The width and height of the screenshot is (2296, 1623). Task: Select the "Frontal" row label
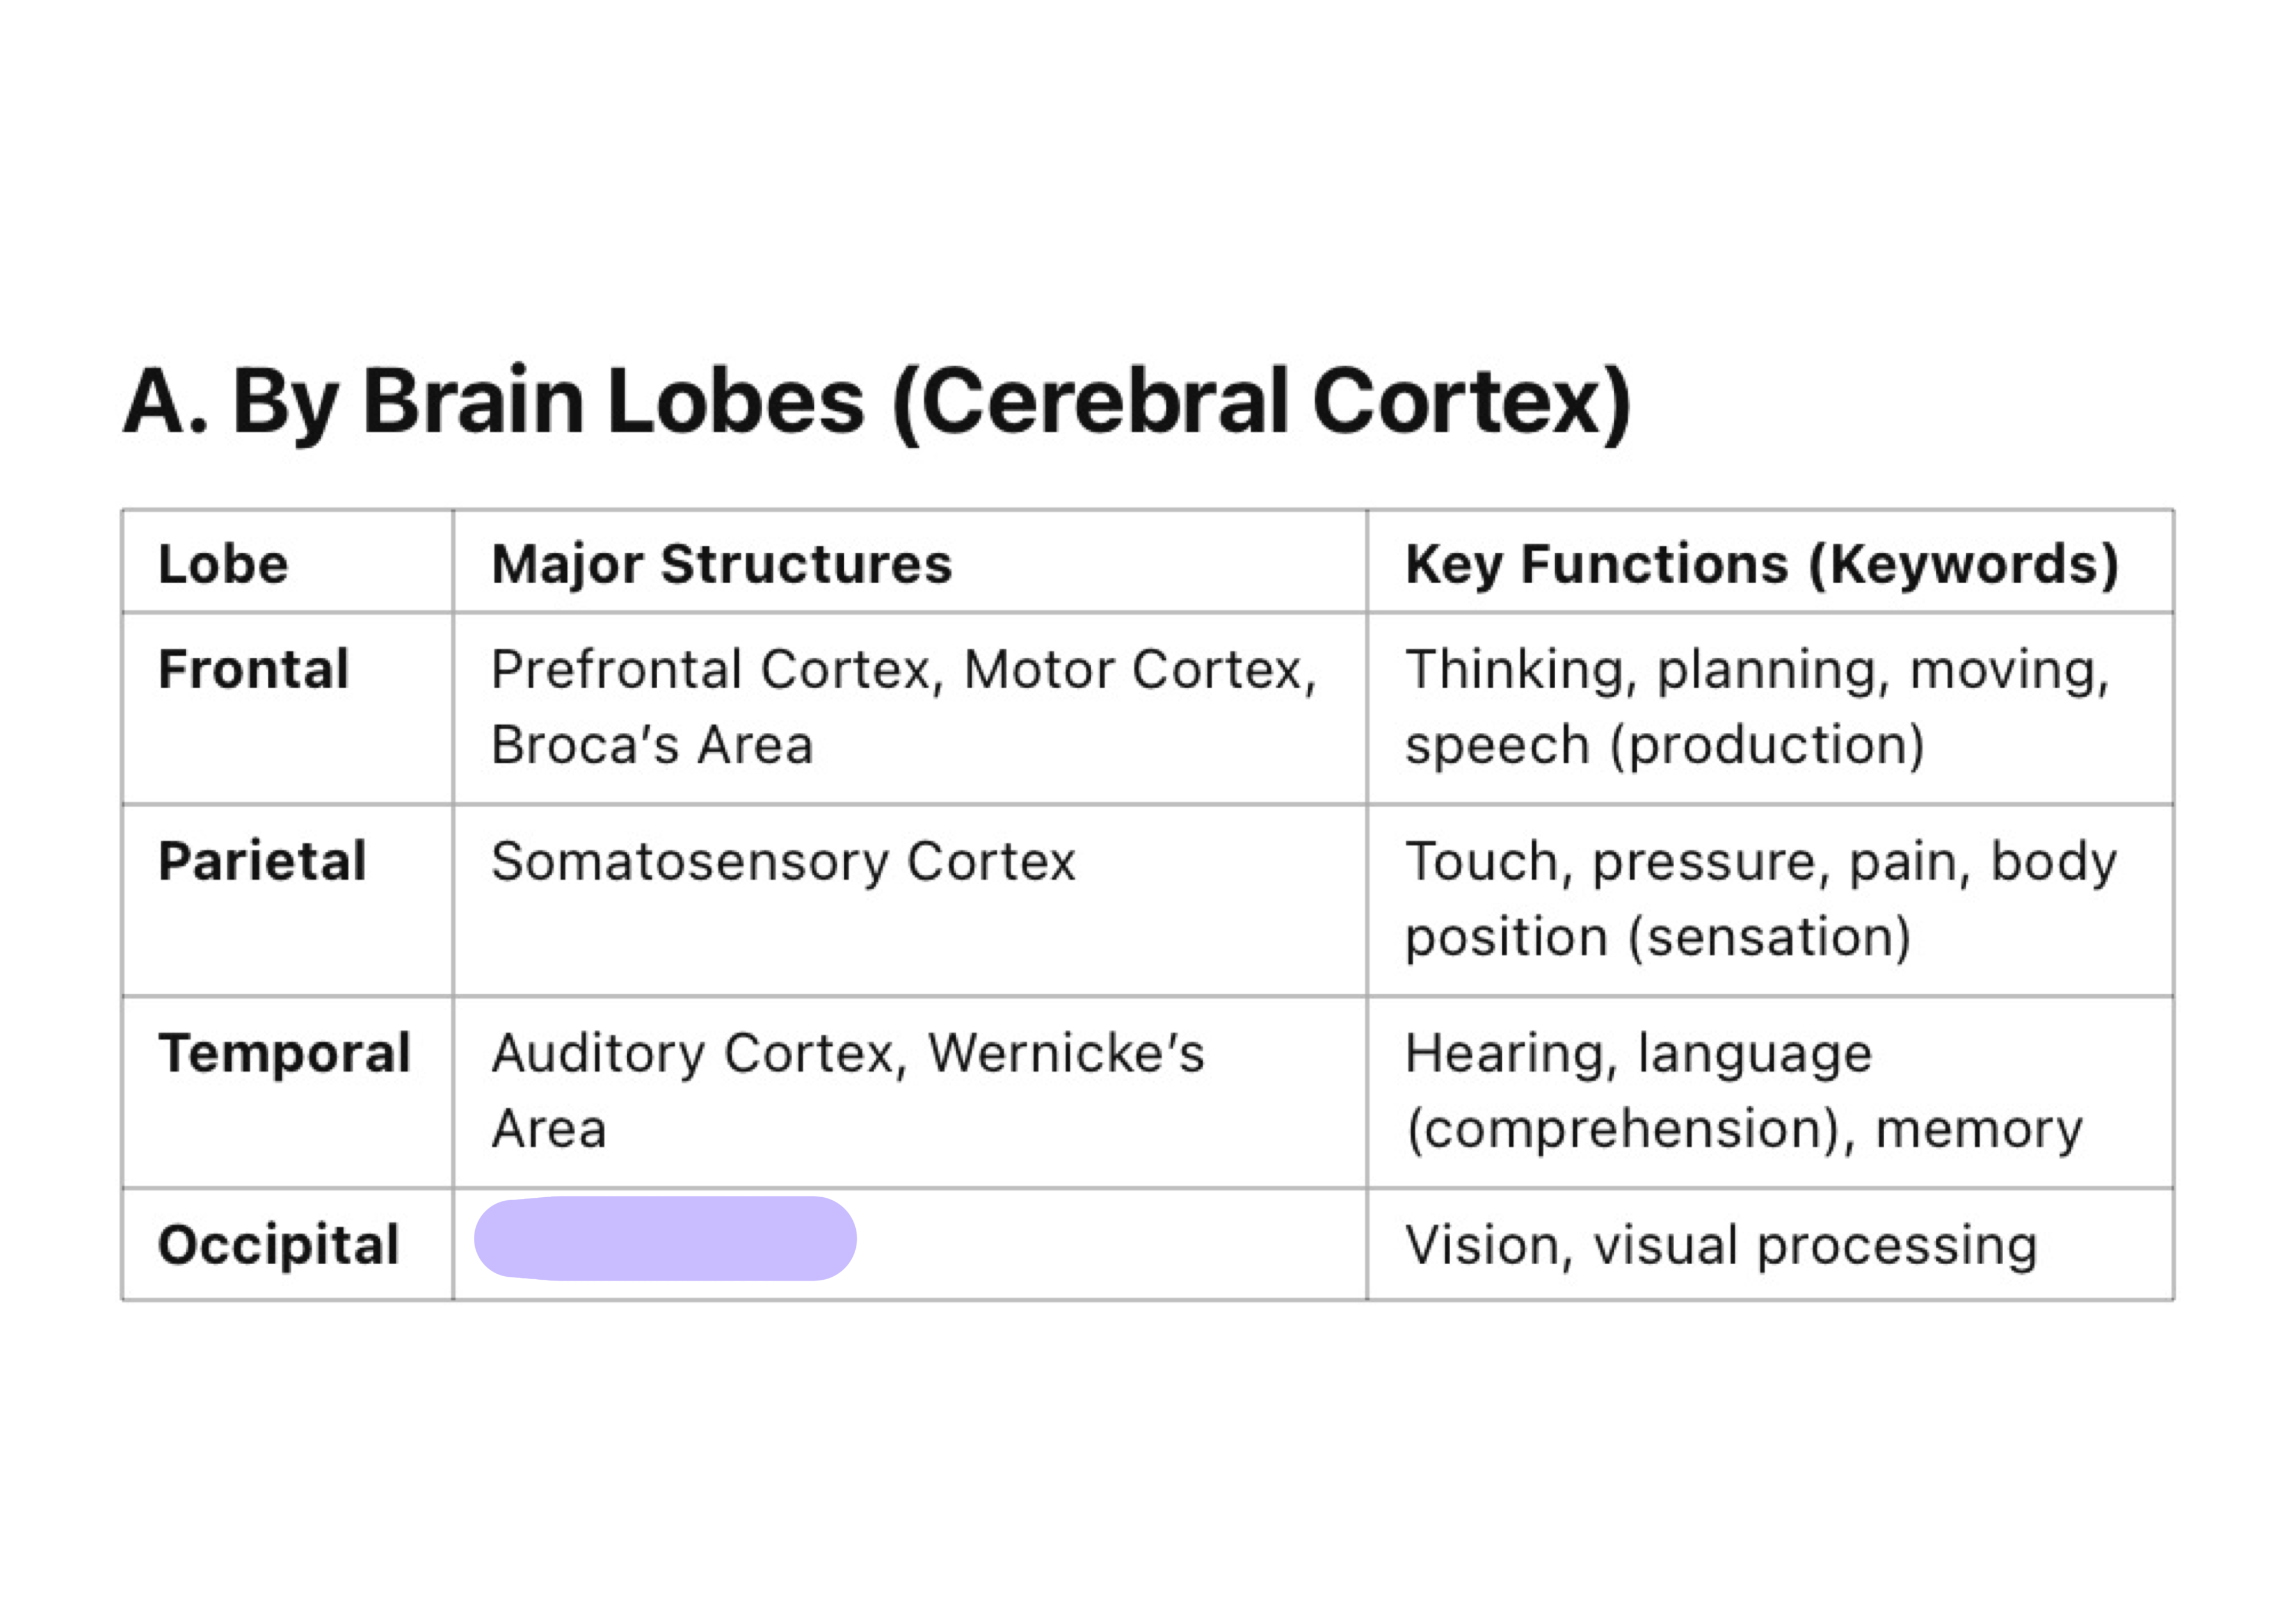coord(253,669)
